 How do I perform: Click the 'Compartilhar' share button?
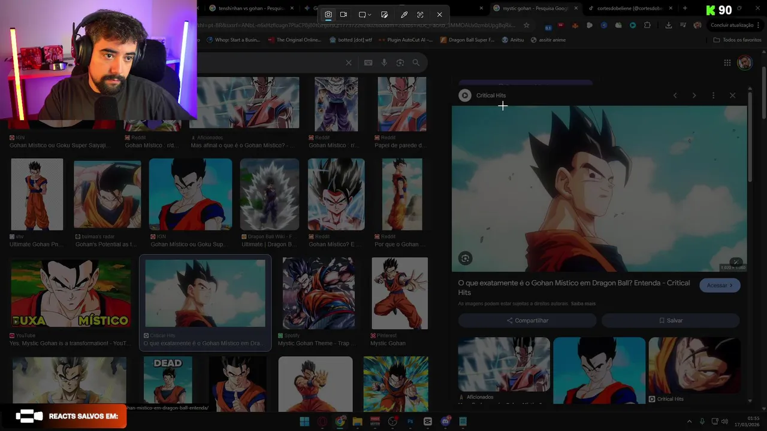pyautogui.click(x=527, y=320)
